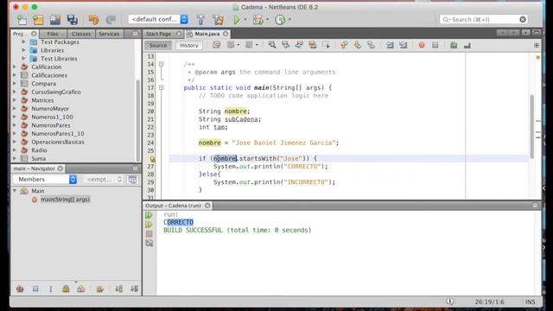Click the Stop Macro Recording icon

pos(435,45)
